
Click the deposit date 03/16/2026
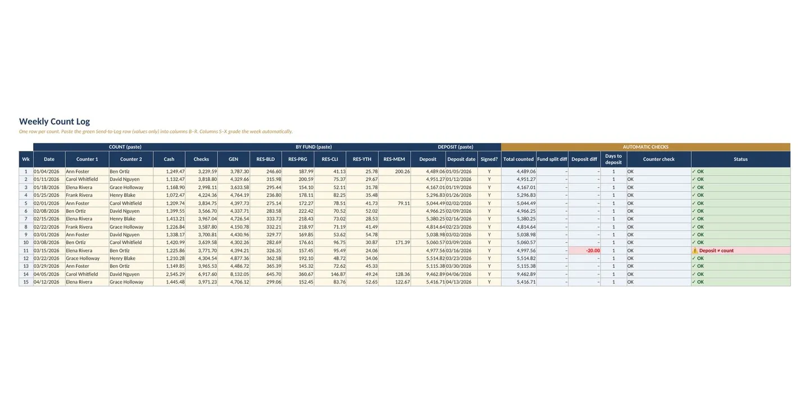[x=462, y=251]
